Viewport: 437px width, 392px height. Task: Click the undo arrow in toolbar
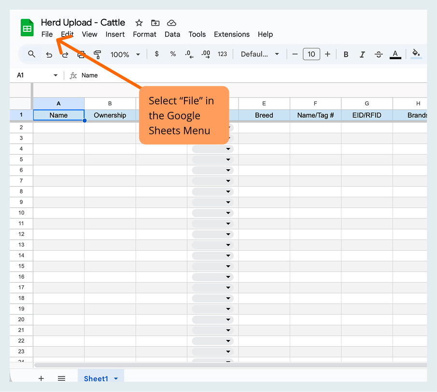49,54
